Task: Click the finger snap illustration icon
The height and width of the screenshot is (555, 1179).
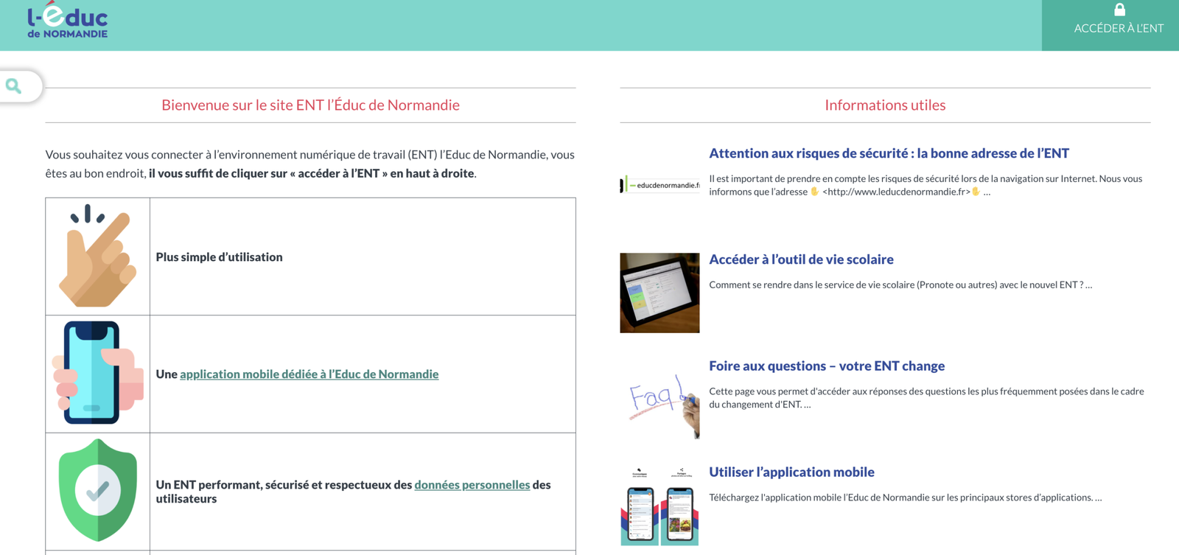Action: [x=98, y=256]
